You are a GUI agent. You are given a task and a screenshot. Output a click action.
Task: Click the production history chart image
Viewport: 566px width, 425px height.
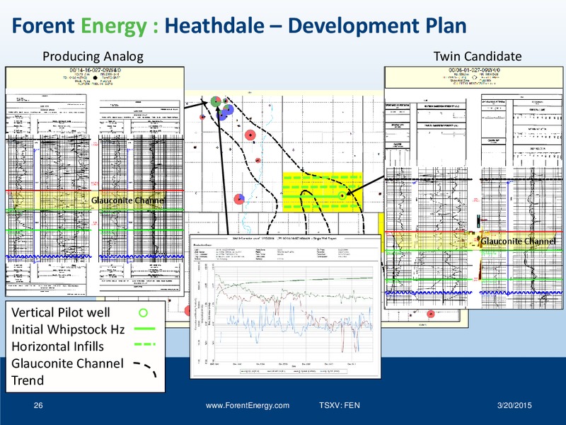(x=285, y=307)
